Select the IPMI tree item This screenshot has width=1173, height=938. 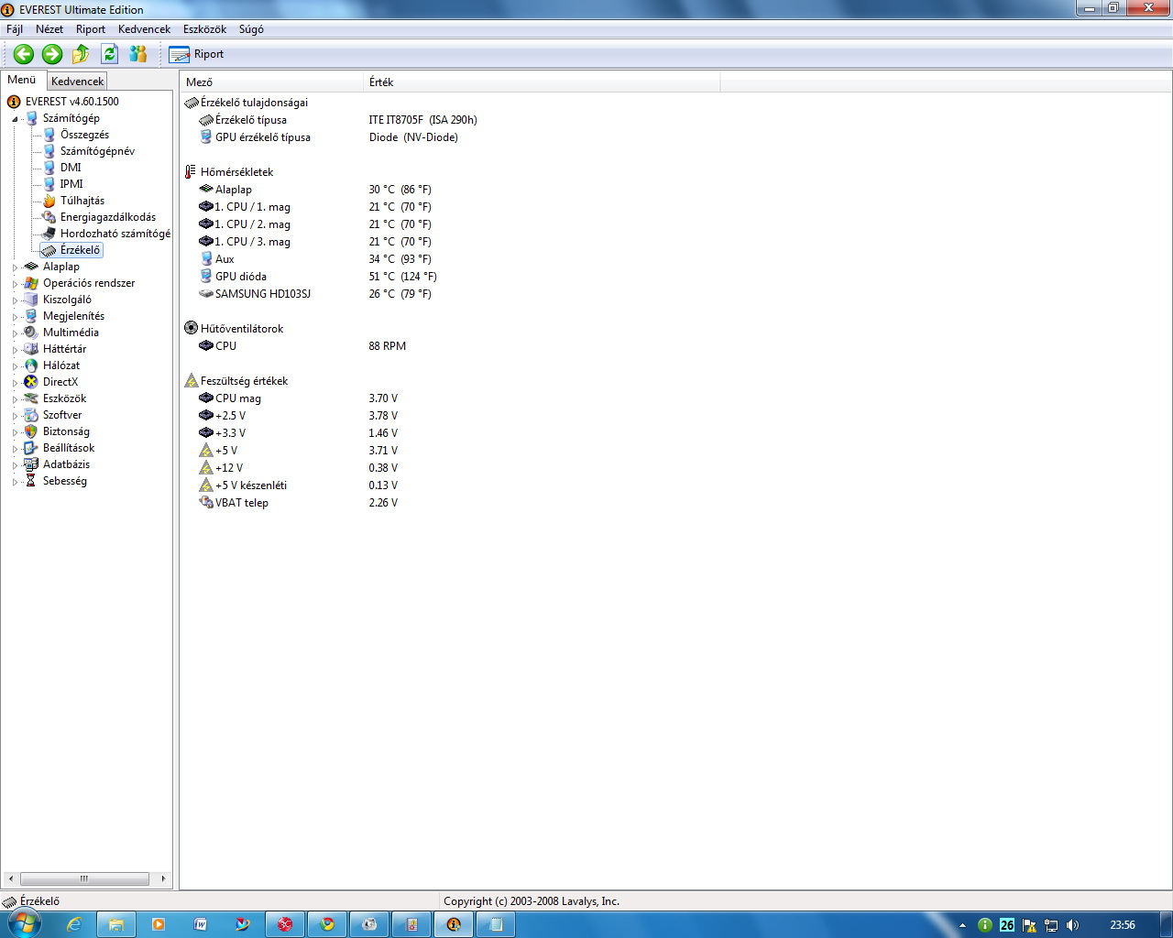coord(71,184)
